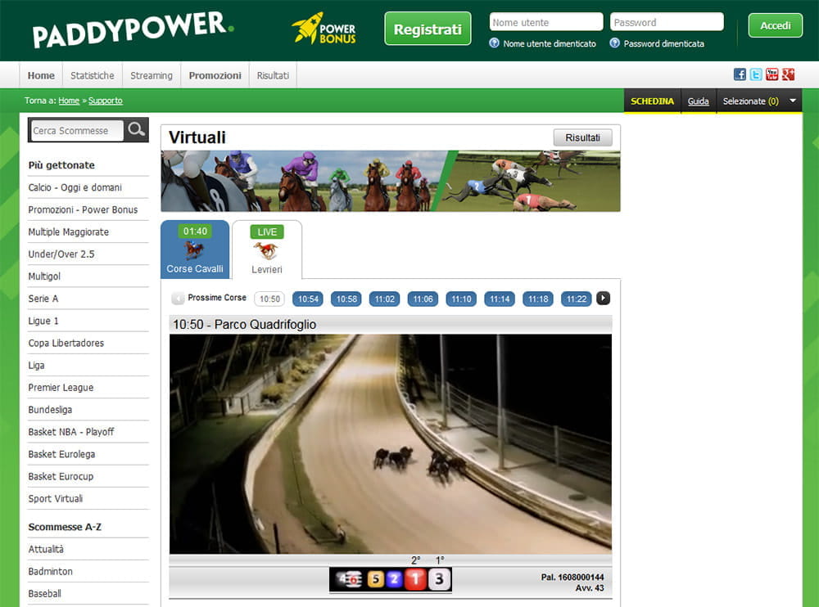The width and height of the screenshot is (819, 607).
Task: Open the Twitter social icon
Action: (756, 74)
